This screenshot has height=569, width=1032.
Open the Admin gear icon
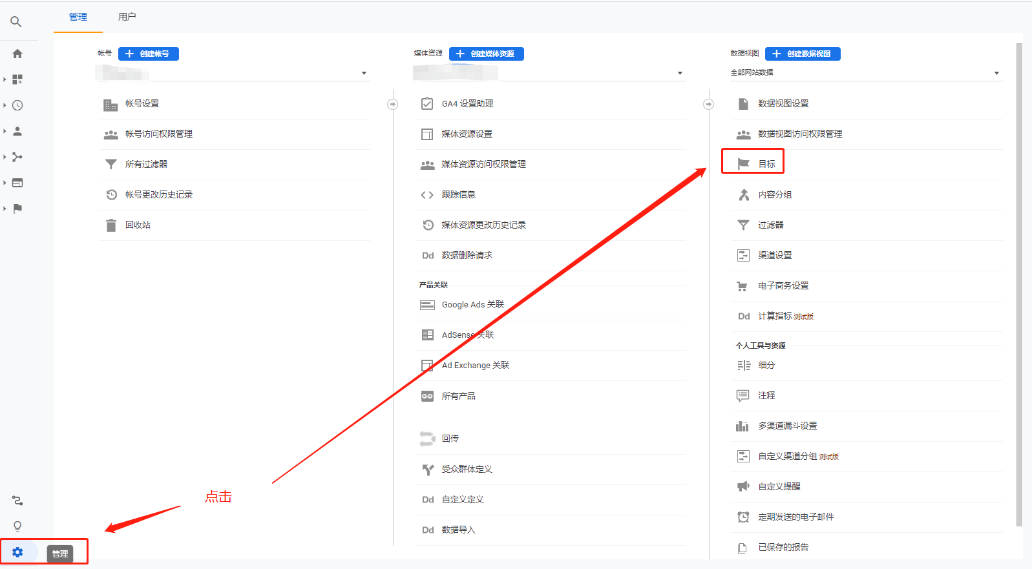coord(17,552)
